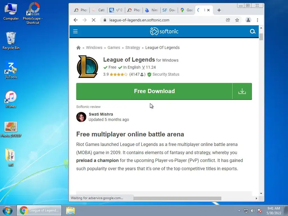Screen dimensions: 288x216
Task: Open the Games breadcrumb link
Action: coord(114,48)
